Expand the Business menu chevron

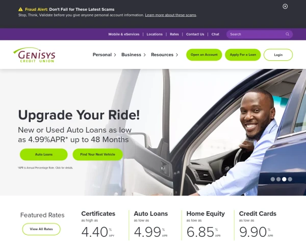145,55
